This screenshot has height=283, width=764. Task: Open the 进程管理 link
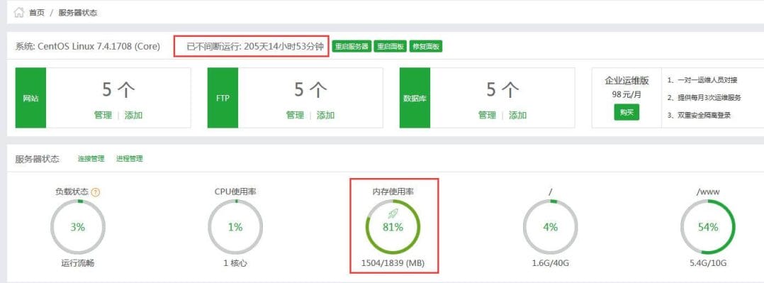pos(130,159)
